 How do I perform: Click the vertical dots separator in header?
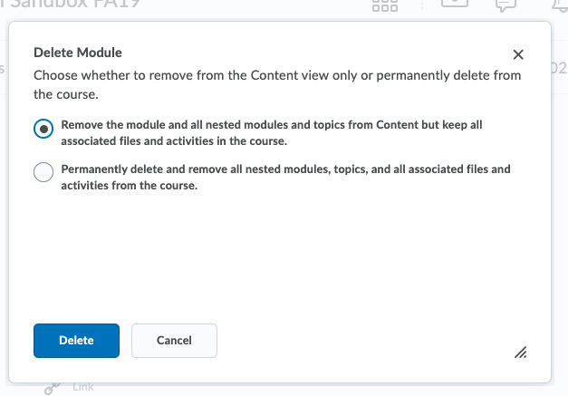pyautogui.click(x=421, y=5)
